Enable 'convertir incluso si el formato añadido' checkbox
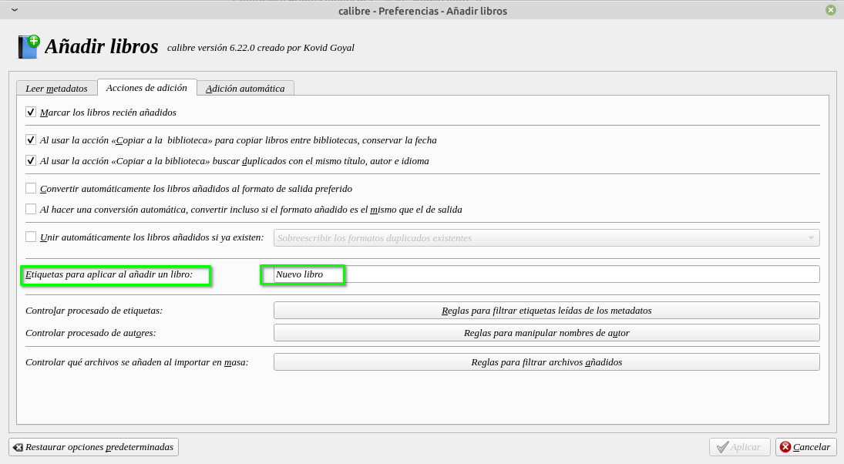This screenshot has height=464, width=844. pos(31,209)
